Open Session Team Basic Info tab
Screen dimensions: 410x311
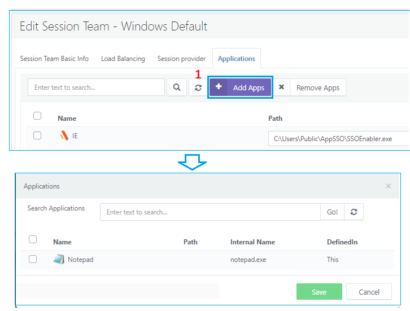pos(54,59)
